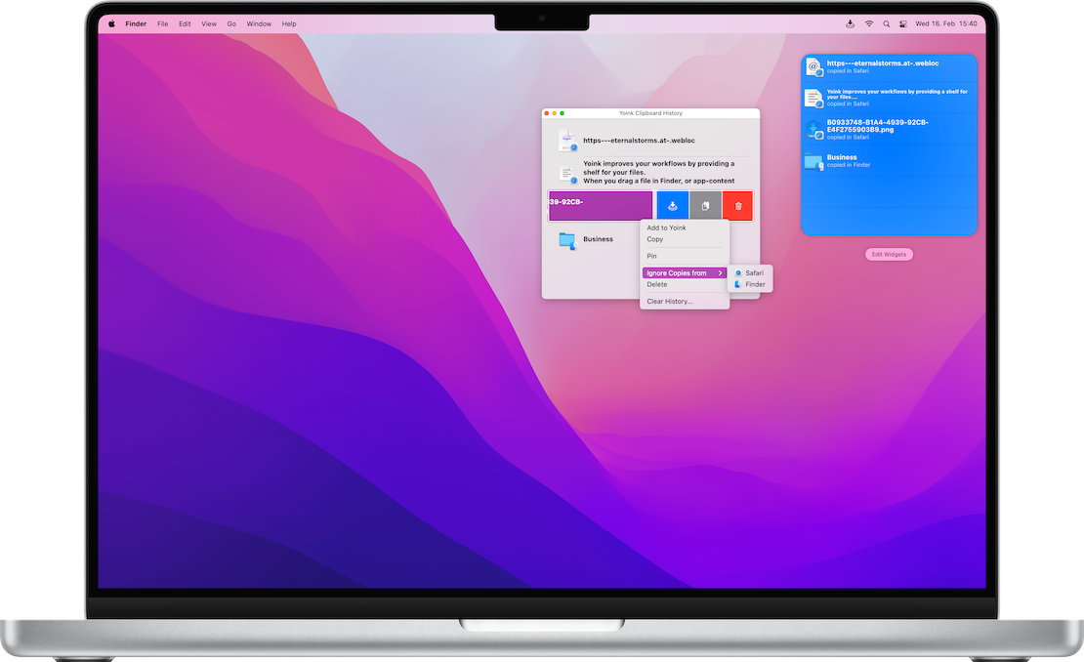This screenshot has width=1084, height=662.
Task: Select the Business label in Clipboard History
Action: 598,239
